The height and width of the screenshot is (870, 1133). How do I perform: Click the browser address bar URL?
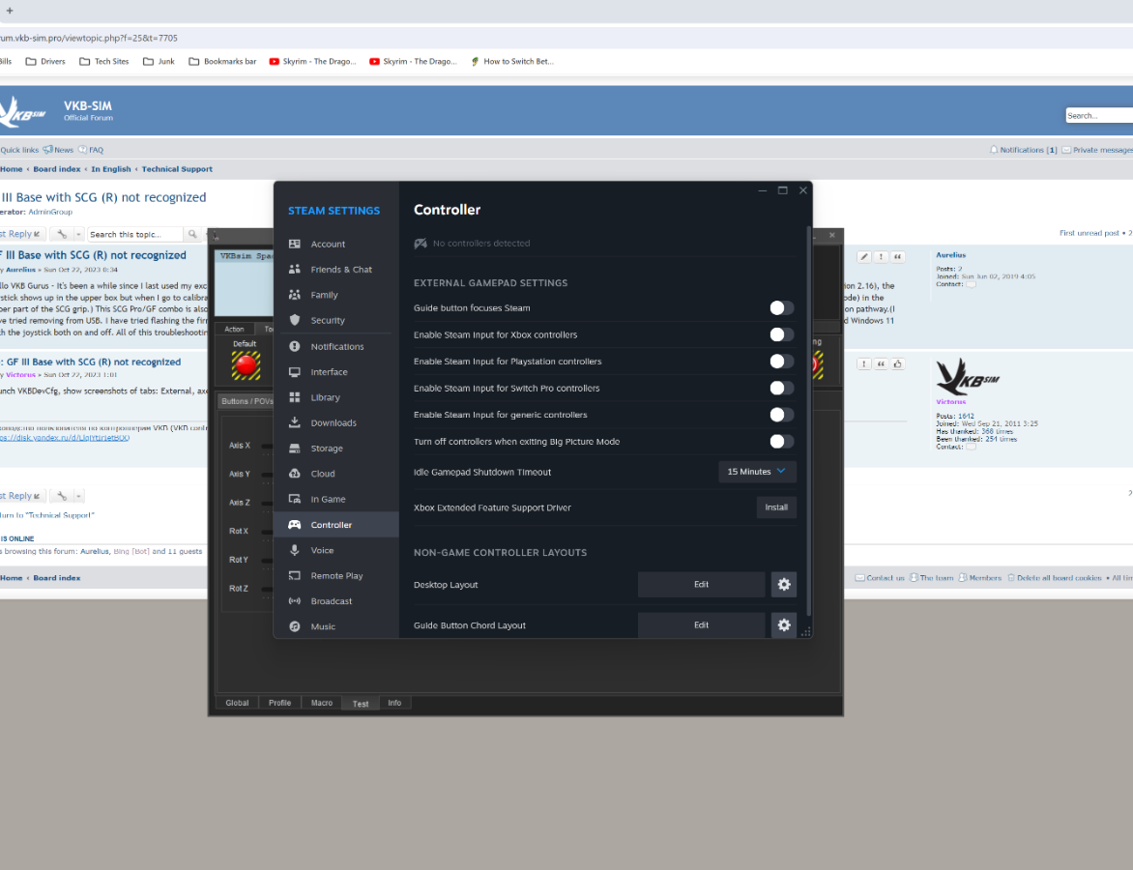coord(89,38)
